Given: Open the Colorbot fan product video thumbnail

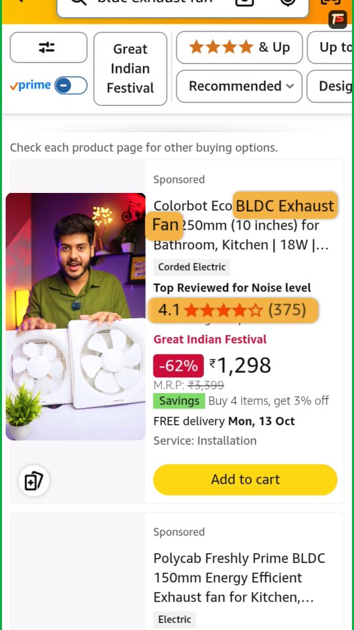Looking at the screenshot, I should click(x=75, y=316).
